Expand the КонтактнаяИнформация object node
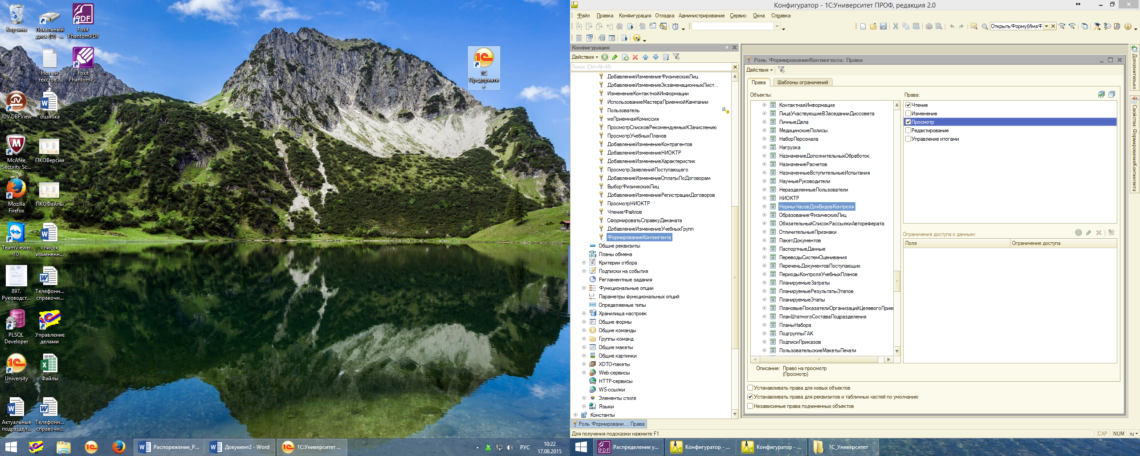Viewport: 1140px width, 456px height. [x=764, y=105]
